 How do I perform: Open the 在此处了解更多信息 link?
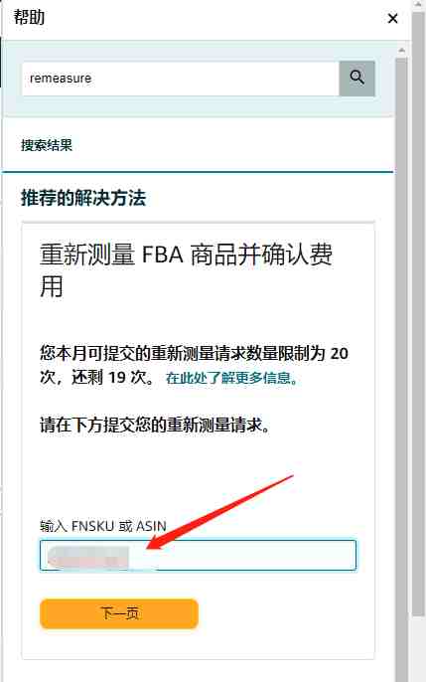(232, 378)
